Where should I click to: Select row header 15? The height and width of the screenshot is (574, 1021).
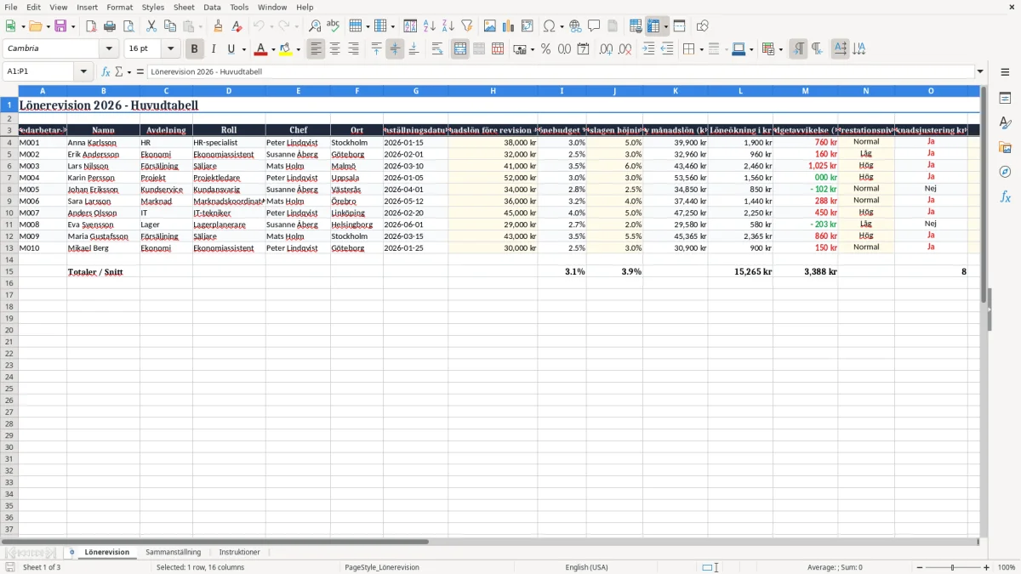click(x=9, y=271)
